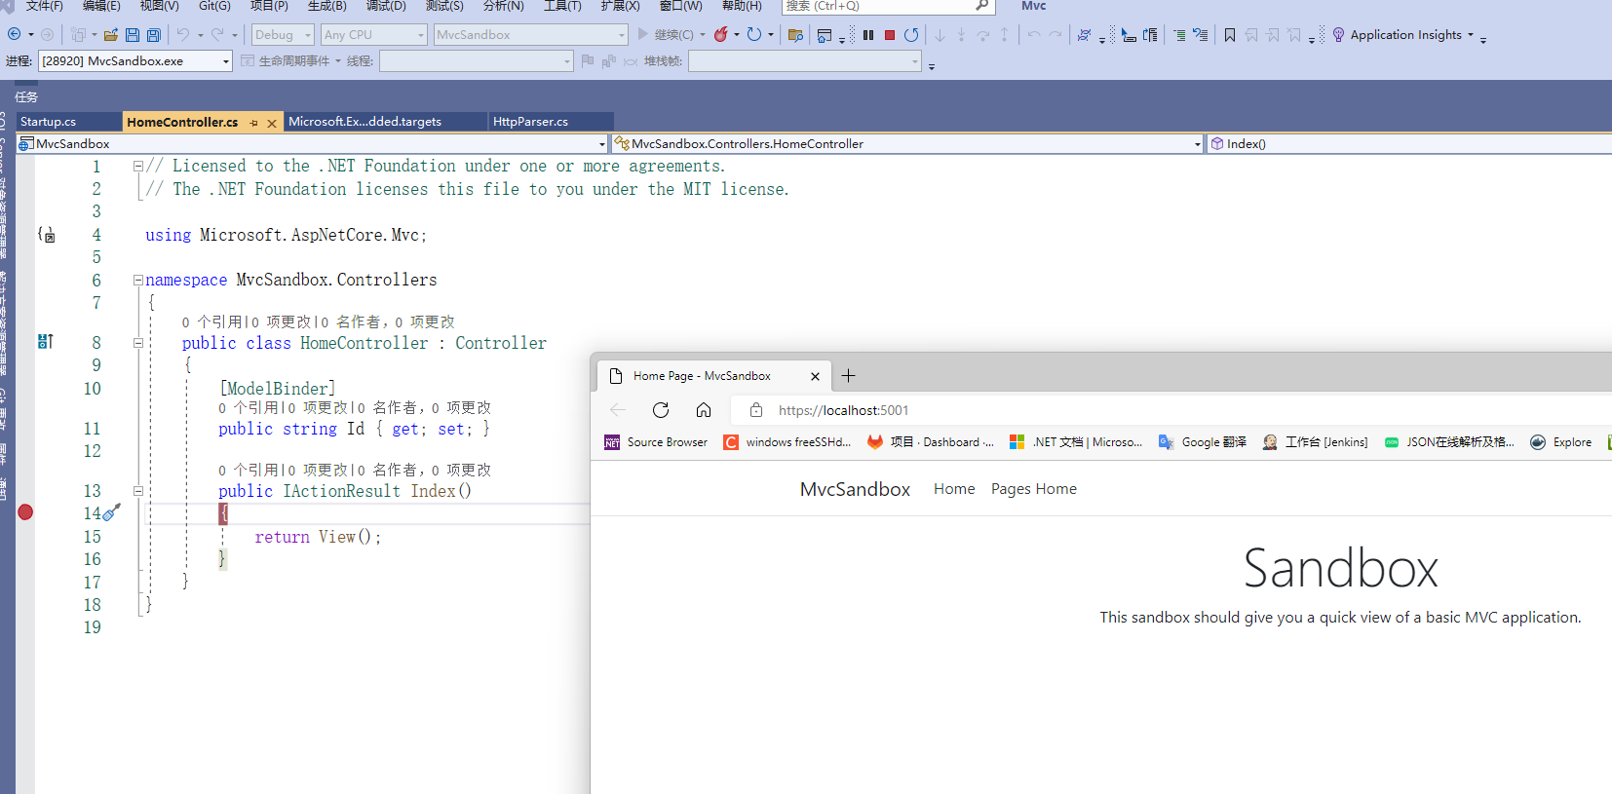Open a new browser tab with plus

[x=849, y=376]
